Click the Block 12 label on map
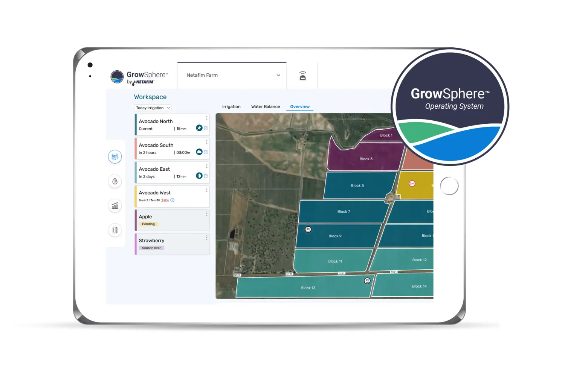Viewport: 565px width, 370px height. pos(419,260)
